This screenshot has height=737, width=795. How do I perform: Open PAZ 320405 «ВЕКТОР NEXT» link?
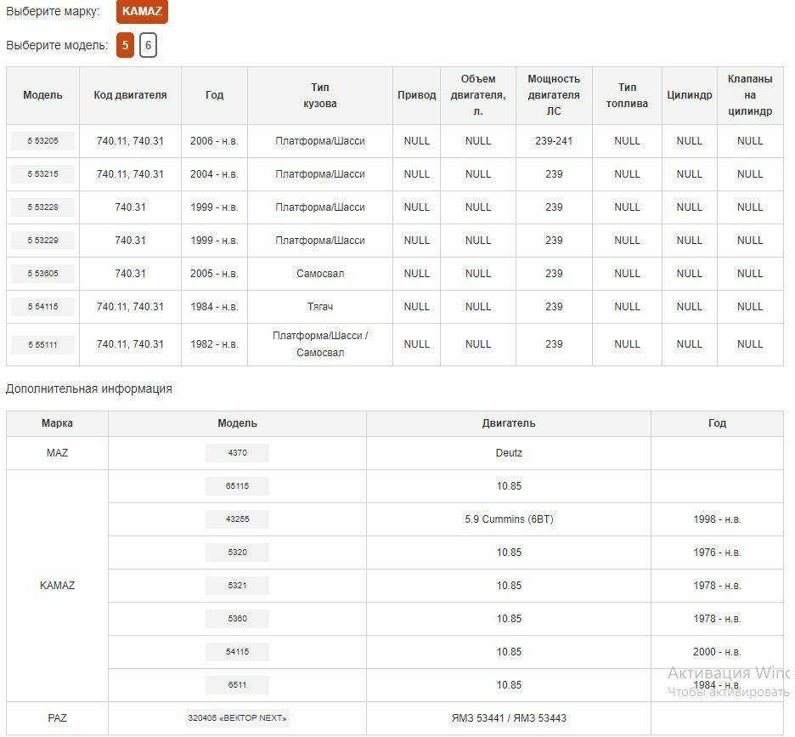(x=237, y=718)
